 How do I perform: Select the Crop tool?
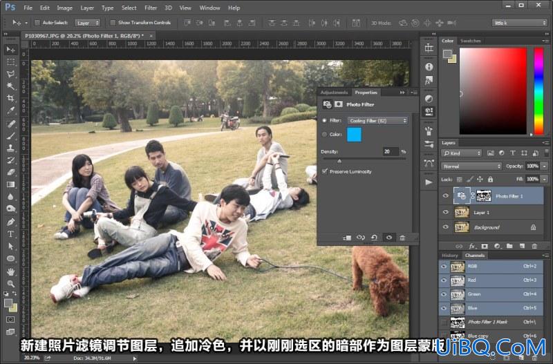pos(10,98)
